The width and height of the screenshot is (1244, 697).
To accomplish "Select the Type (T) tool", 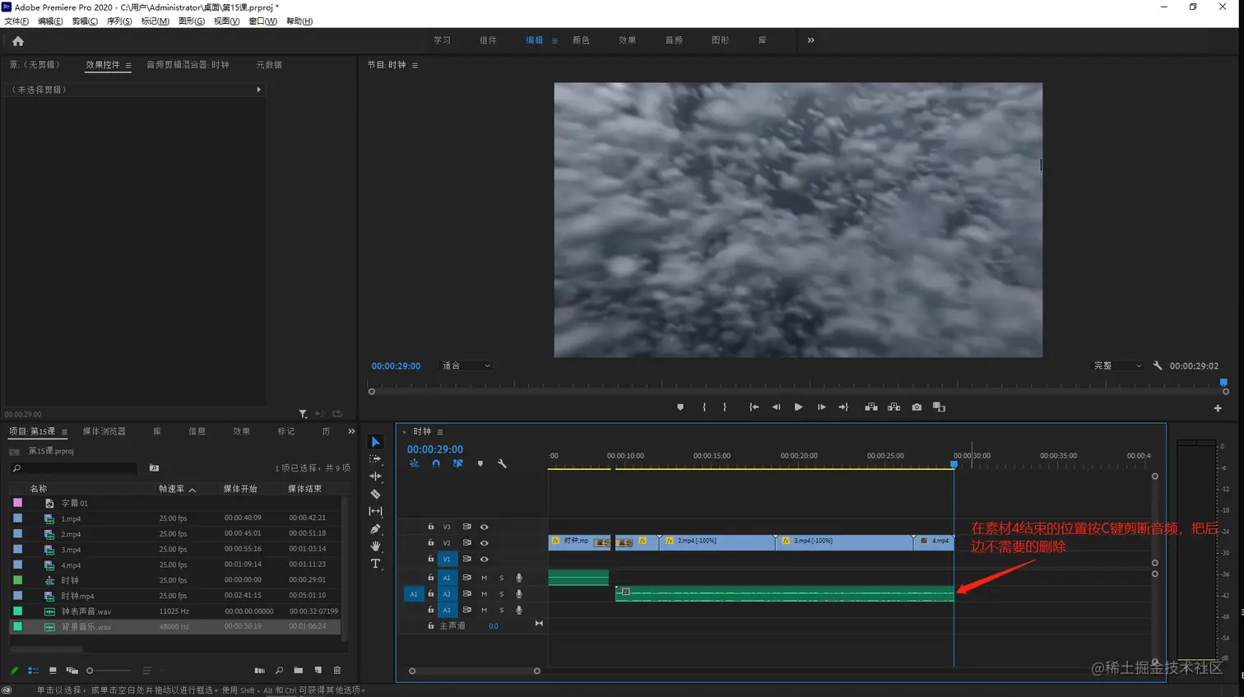I will [376, 564].
